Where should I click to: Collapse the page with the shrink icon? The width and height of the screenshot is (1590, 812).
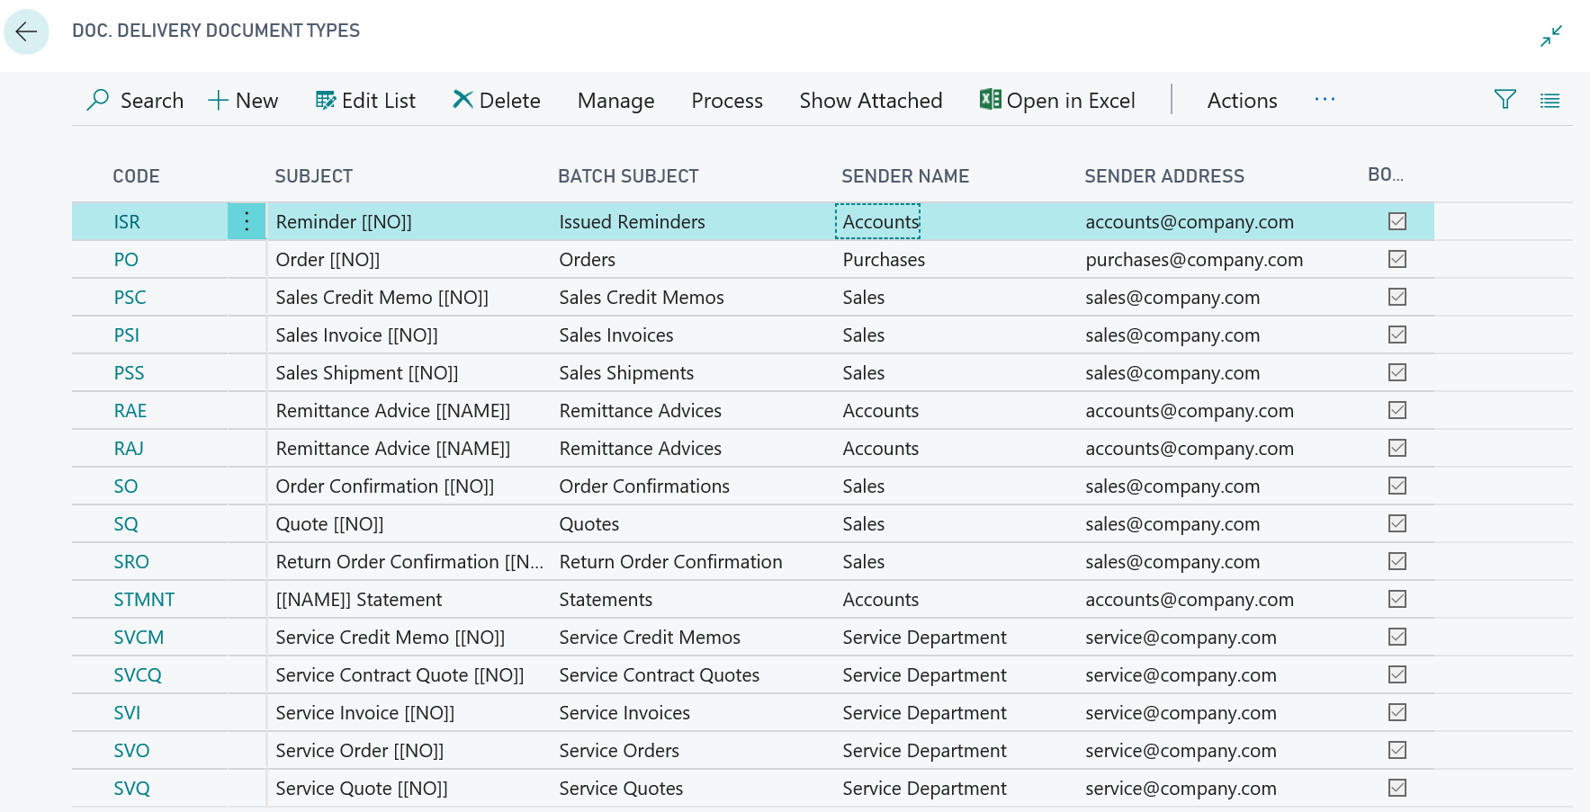[x=1550, y=36]
